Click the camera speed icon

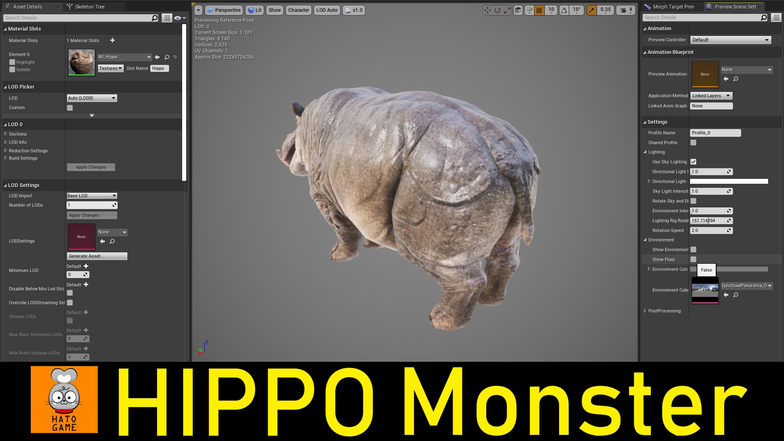[x=622, y=10]
